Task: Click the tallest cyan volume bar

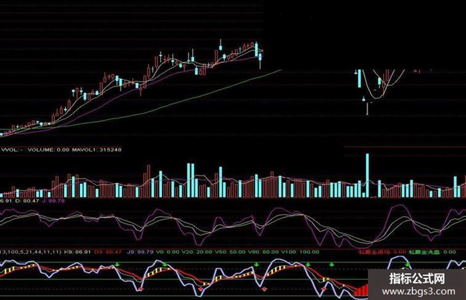Action: (x=367, y=175)
